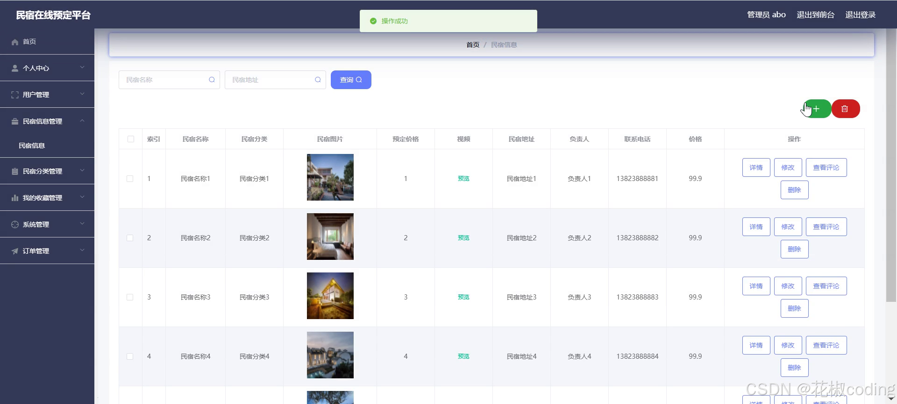Open the 民宿信息 submenu item
Screen dimensions: 897x404
47,146
